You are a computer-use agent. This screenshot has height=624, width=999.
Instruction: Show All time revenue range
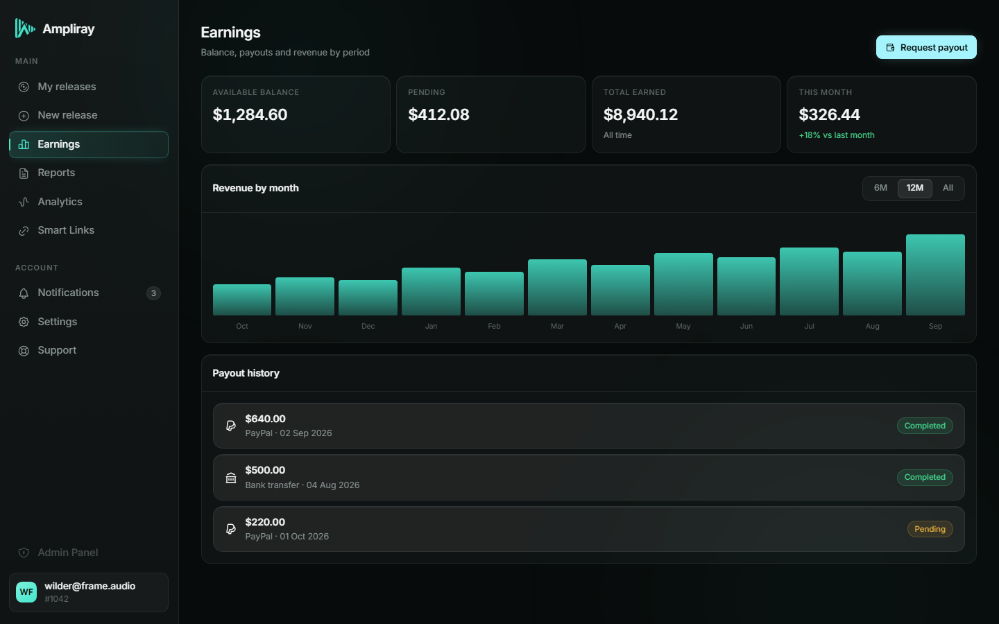coord(948,188)
